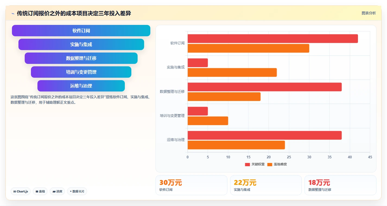
Task: Click the red 关键权重 bar for 培训与变更管理
Action: [198, 111]
